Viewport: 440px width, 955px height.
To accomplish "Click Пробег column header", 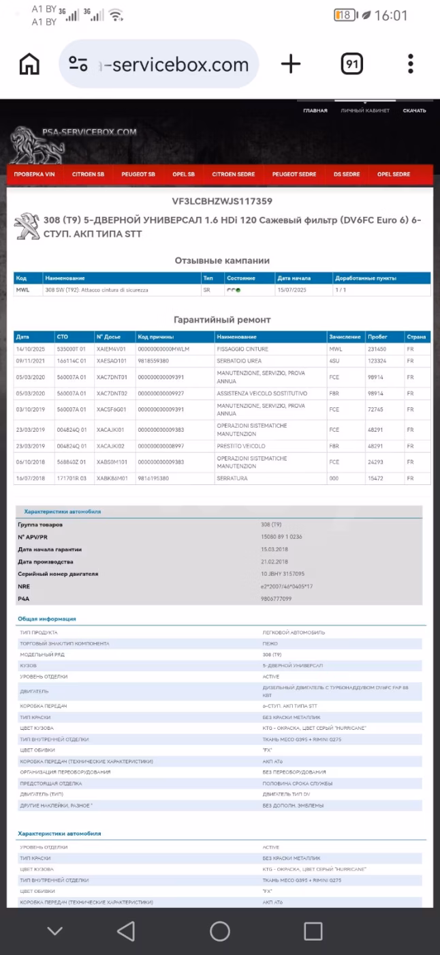I will click(x=377, y=337).
